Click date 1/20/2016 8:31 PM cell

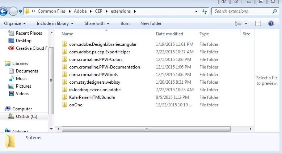point(173,82)
